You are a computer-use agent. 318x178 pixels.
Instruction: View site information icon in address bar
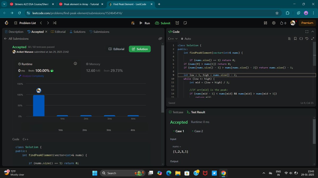(x=28, y=13)
